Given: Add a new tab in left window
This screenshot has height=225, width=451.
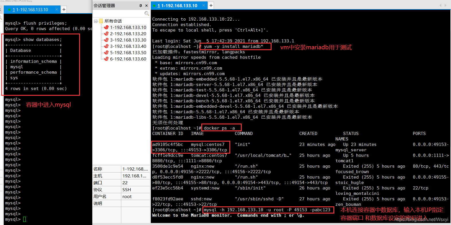Looking at the screenshot, I should (64, 9).
